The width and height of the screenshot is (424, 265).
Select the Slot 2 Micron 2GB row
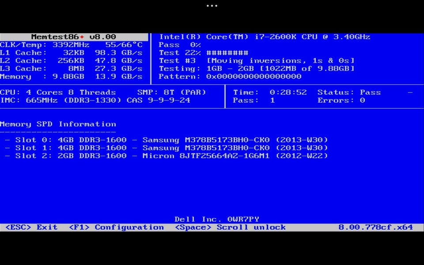[x=167, y=156]
